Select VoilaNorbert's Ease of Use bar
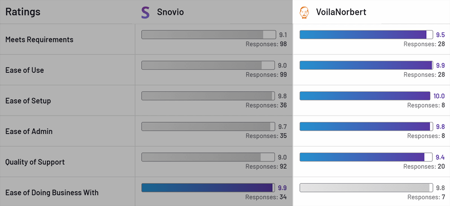 (366, 65)
